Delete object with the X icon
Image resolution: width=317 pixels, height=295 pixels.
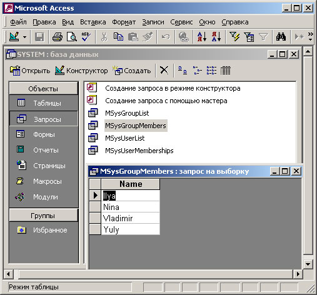coord(164,70)
